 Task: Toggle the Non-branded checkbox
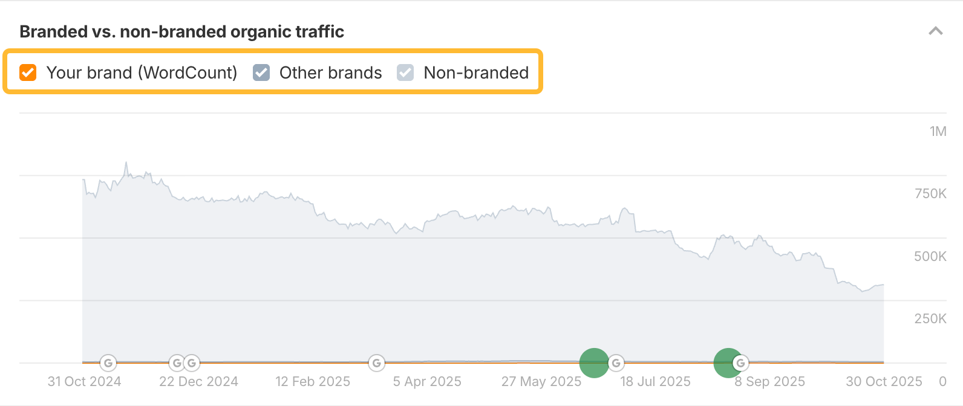point(405,72)
